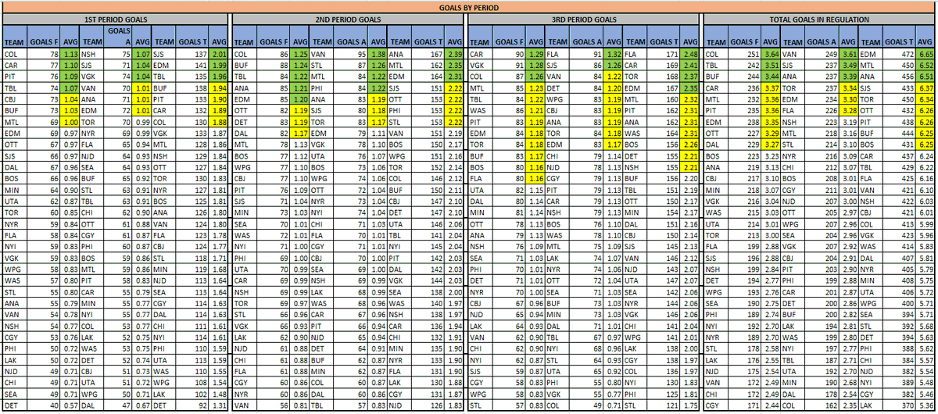Image resolution: width=938 pixels, height=414 pixels.
Task: Click the 3.51 average cell for TBL
Action: pyautogui.click(x=771, y=65)
